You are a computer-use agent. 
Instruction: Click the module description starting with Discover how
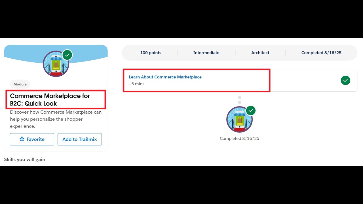point(56,119)
